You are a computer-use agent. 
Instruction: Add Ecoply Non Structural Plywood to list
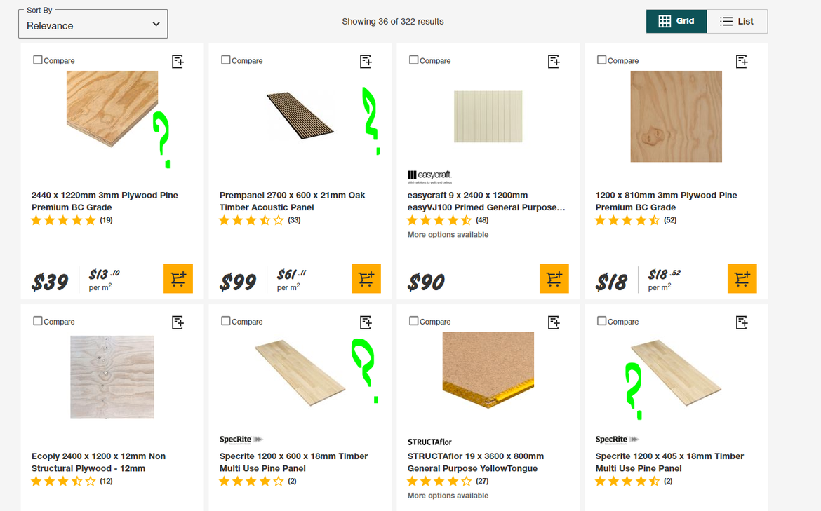pos(178,322)
